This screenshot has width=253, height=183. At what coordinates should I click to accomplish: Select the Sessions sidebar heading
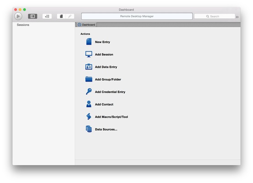23,25
